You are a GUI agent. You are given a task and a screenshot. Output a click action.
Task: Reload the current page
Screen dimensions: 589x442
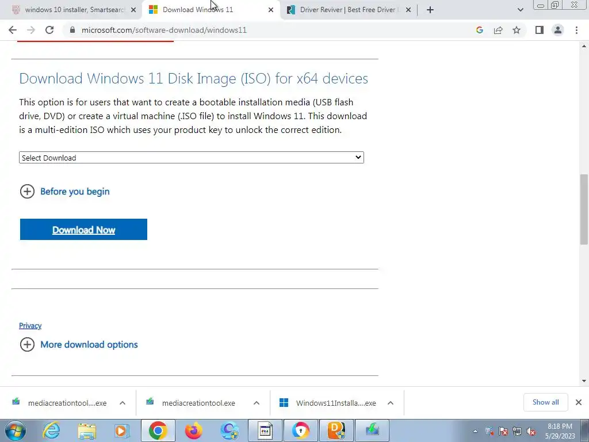pos(49,30)
